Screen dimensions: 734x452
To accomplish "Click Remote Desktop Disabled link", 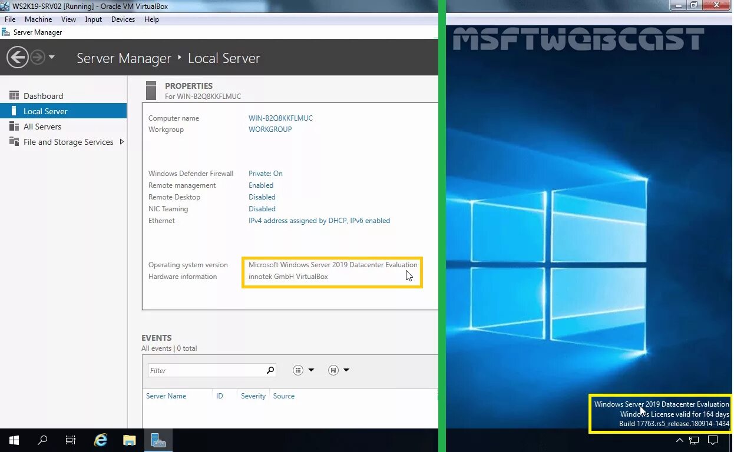I will [262, 197].
